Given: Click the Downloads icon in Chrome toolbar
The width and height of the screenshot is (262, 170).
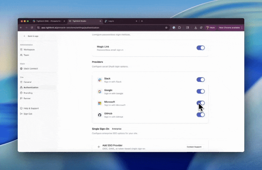Looking at the screenshot, I should (195, 28).
